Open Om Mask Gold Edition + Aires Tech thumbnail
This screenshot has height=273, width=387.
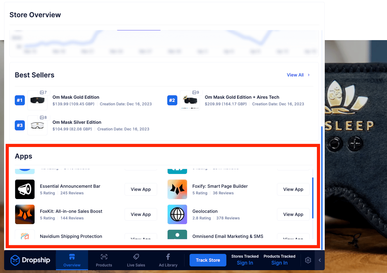pyautogui.click(x=190, y=100)
